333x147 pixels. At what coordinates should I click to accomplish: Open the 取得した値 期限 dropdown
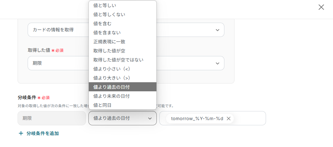[x=126, y=63]
